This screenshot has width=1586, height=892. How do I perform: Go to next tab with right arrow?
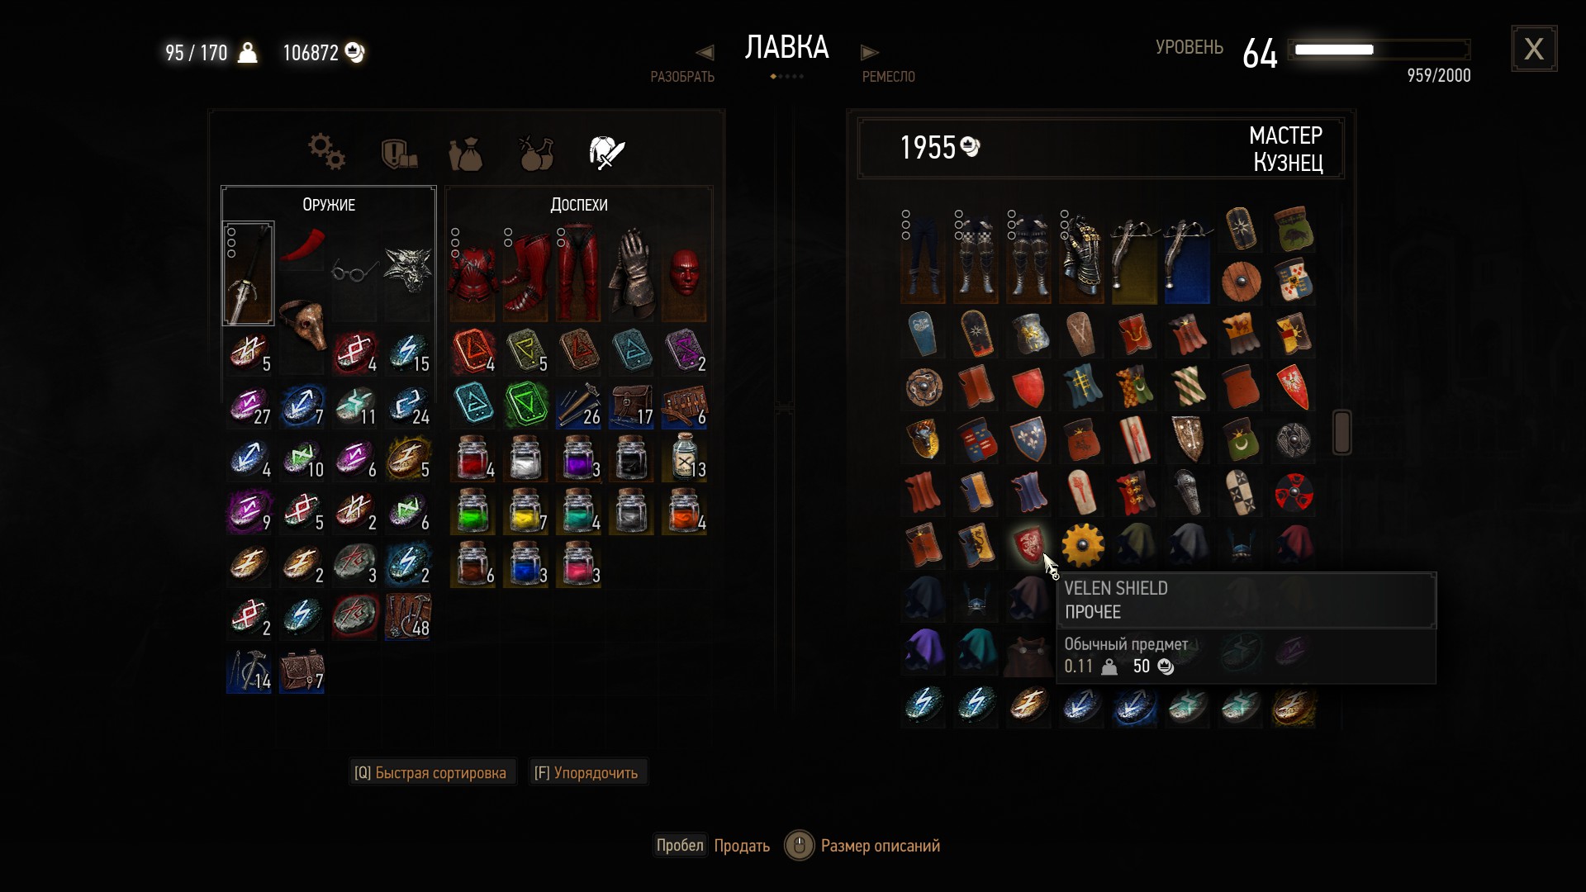click(x=869, y=52)
